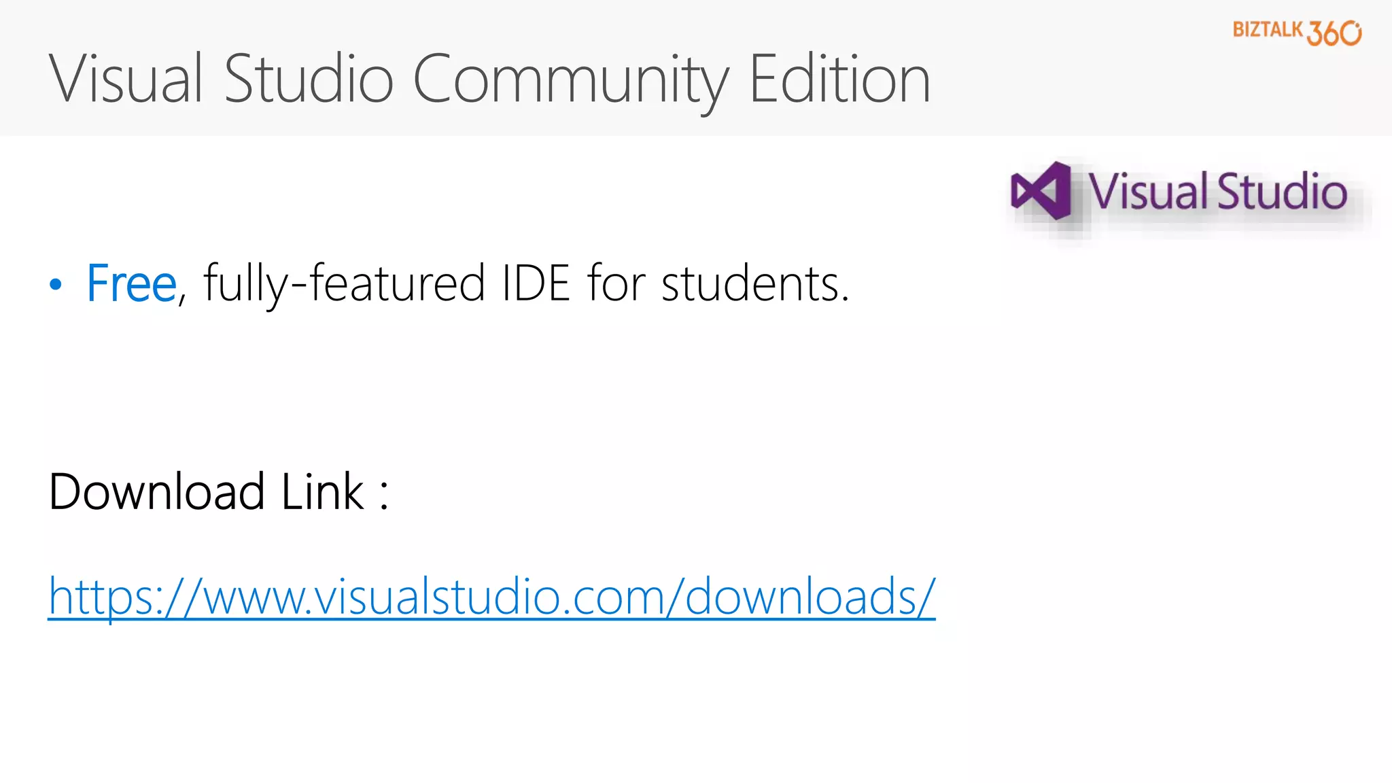The image size is (1392, 783).
Task: Click the word Visual in the slide title
Action: 126,80
